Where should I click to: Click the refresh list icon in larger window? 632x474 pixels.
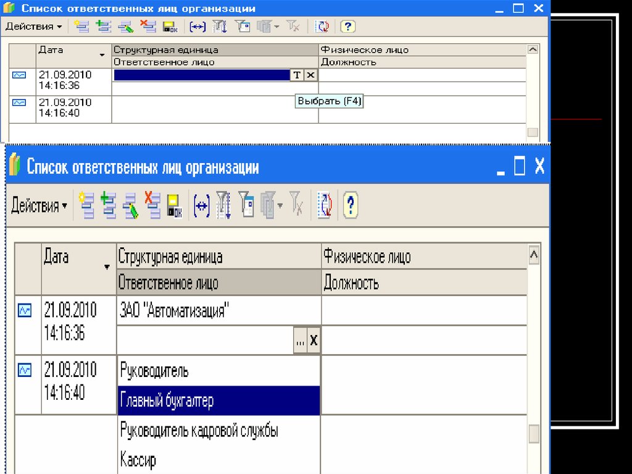(325, 206)
